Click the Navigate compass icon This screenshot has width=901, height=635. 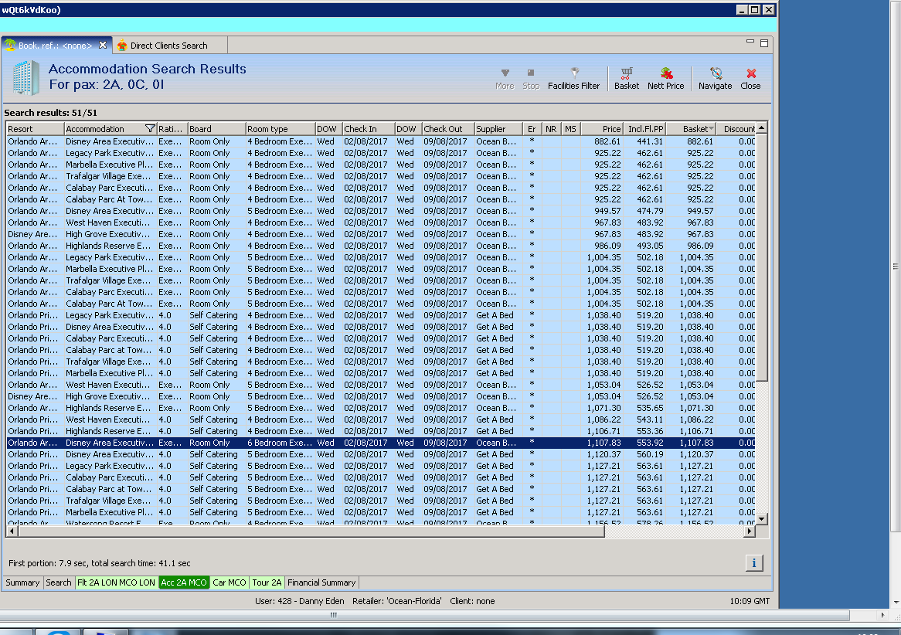coord(715,73)
